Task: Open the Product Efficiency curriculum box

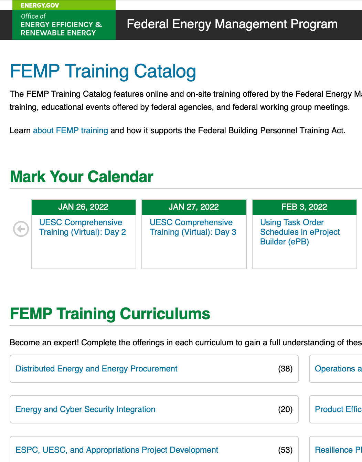Action: [338, 409]
